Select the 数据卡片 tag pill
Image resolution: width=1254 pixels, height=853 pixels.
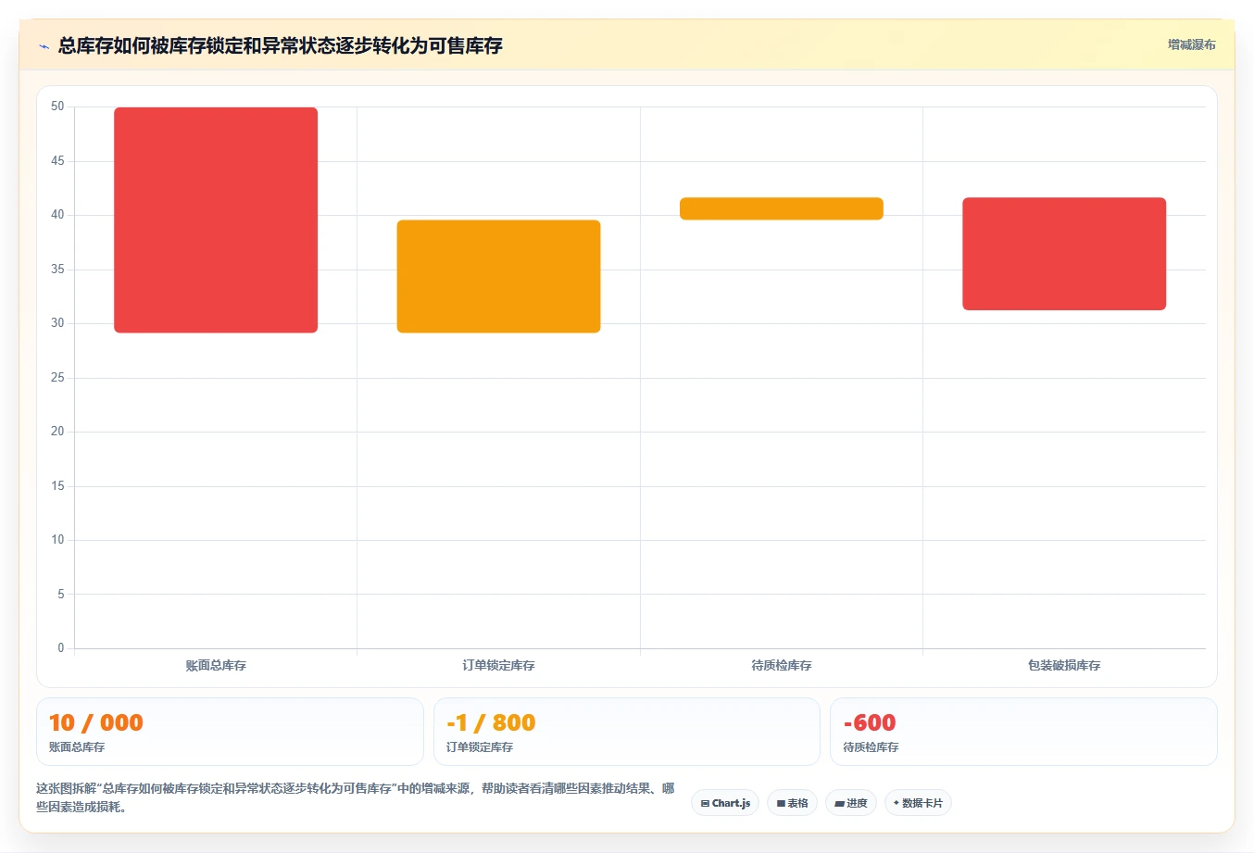point(918,803)
